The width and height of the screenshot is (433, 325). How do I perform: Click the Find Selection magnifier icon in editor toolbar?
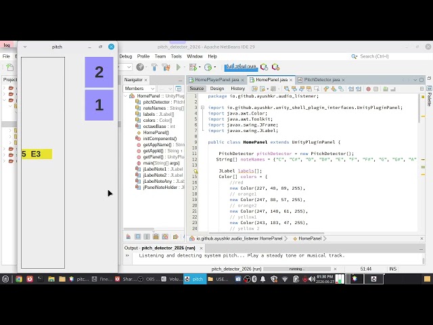pos(287,89)
